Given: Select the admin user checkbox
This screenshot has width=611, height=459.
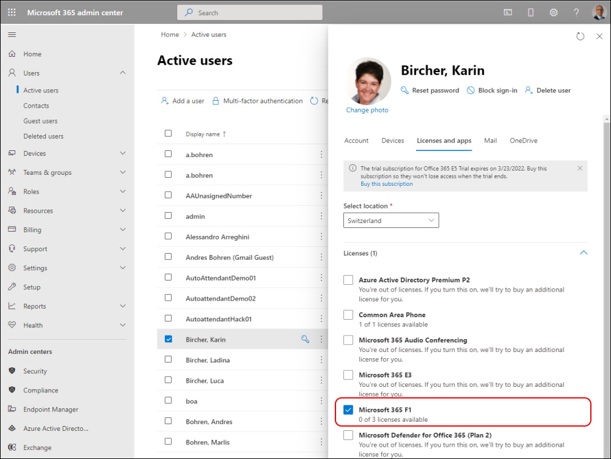Looking at the screenshot, I should [169, 216].
